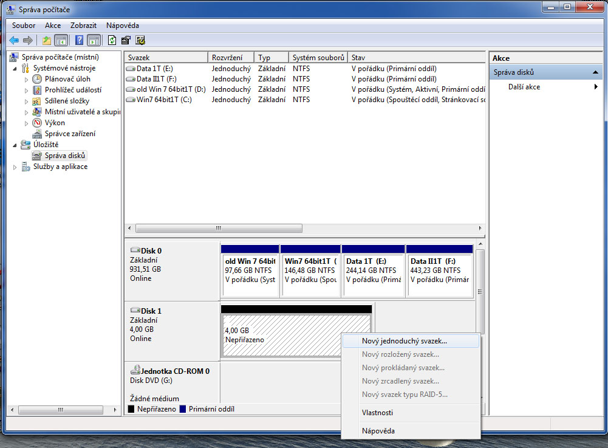Image resolution: width=608 pixels, height=448 pixels.
Task: Expand the Plánovač úloh node
Action: pos(26,80)
